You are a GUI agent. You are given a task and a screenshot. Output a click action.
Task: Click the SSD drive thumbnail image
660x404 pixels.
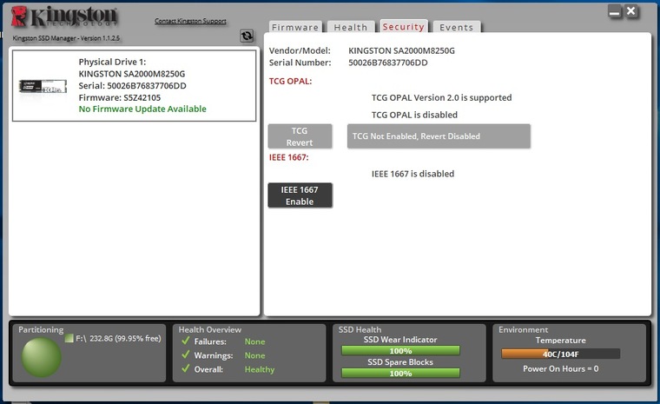click(43, 87)
